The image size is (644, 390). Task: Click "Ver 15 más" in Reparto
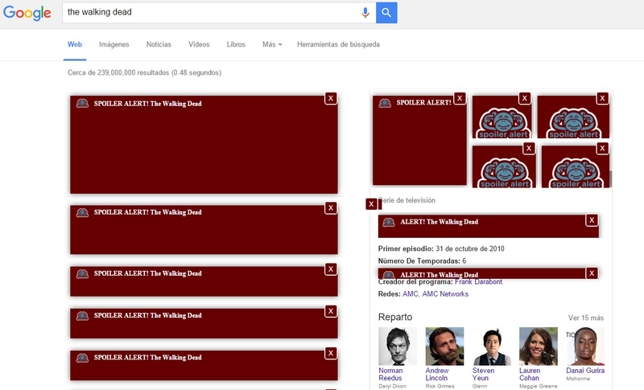click(x=586, y=318)
